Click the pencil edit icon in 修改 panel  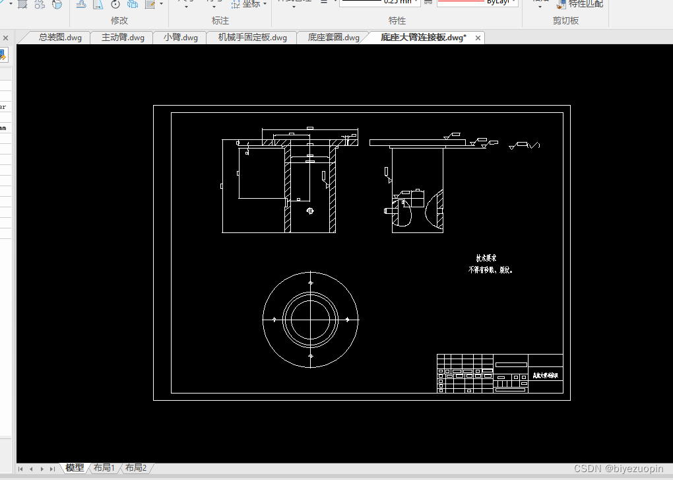150,5
